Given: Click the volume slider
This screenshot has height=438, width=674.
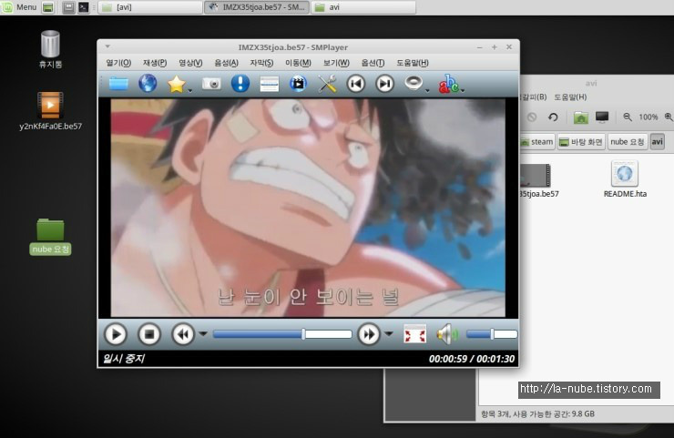Looking at the screenshot, I should click(x=492, y=334).
